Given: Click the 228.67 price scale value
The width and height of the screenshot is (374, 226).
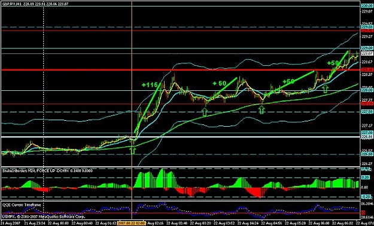Looking at the screenshot, I should point(367,62).
